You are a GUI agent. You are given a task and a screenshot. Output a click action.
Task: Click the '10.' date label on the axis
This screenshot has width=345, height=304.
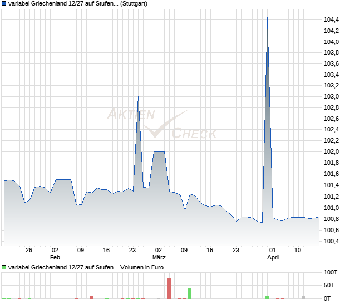(298, 251)
